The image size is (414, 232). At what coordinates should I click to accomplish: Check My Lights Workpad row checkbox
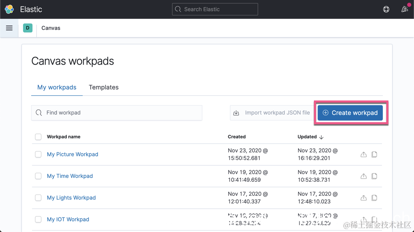pyautogui.click(x=38, y=198)
